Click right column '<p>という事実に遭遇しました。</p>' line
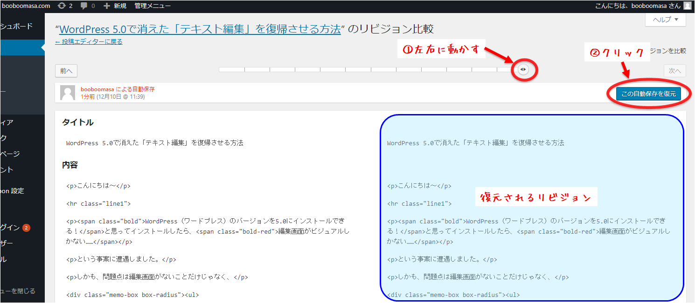Screen dimensions: 695x303 coord(442,259)
